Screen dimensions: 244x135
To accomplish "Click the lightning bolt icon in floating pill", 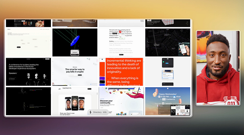I will click(90, 112).
